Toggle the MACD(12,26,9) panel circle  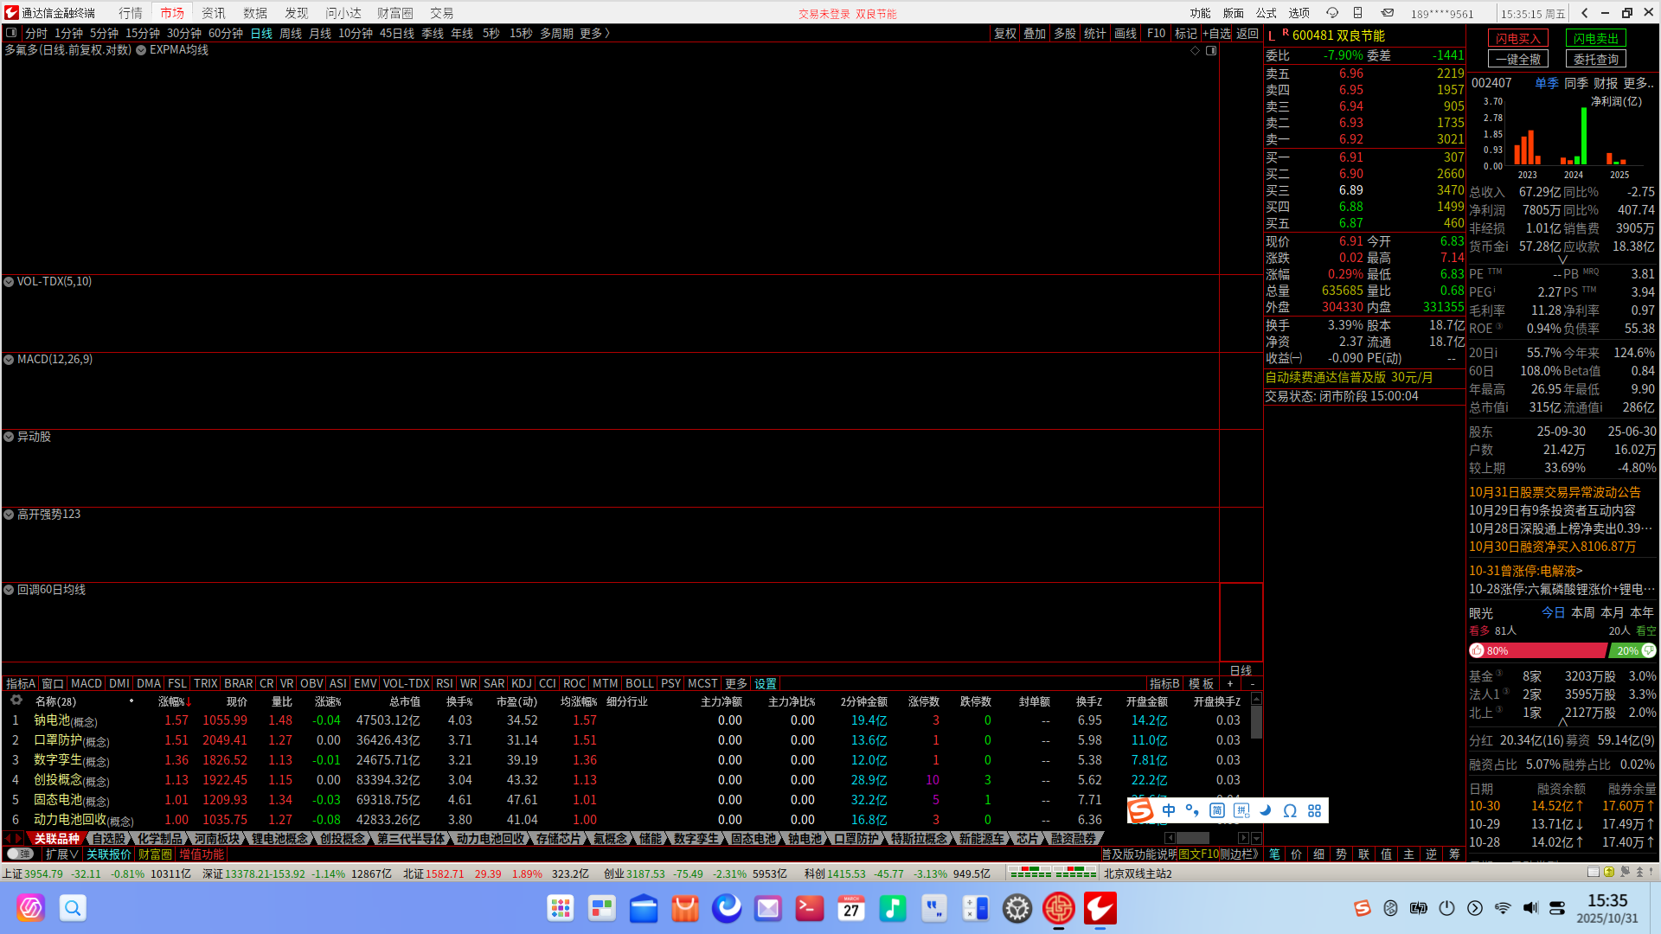pyautogui.click(x=9, y=360)
